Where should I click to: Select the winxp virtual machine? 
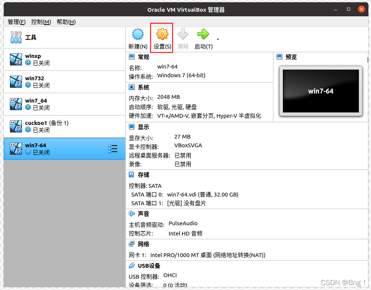coord(65,59)
